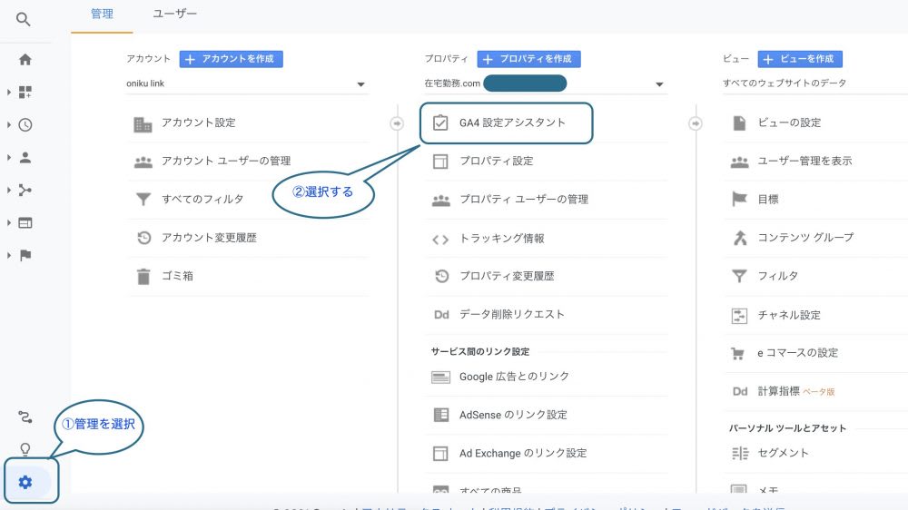Open Discover lightbulb icon
The width and height of the screenshot is (908, 510).
25,449
